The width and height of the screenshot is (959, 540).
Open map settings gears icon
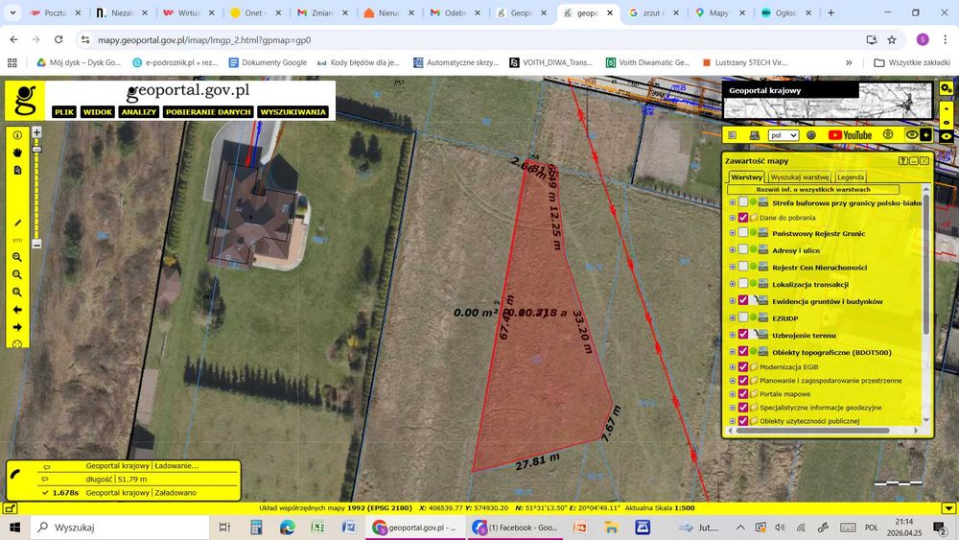[947, 88]
